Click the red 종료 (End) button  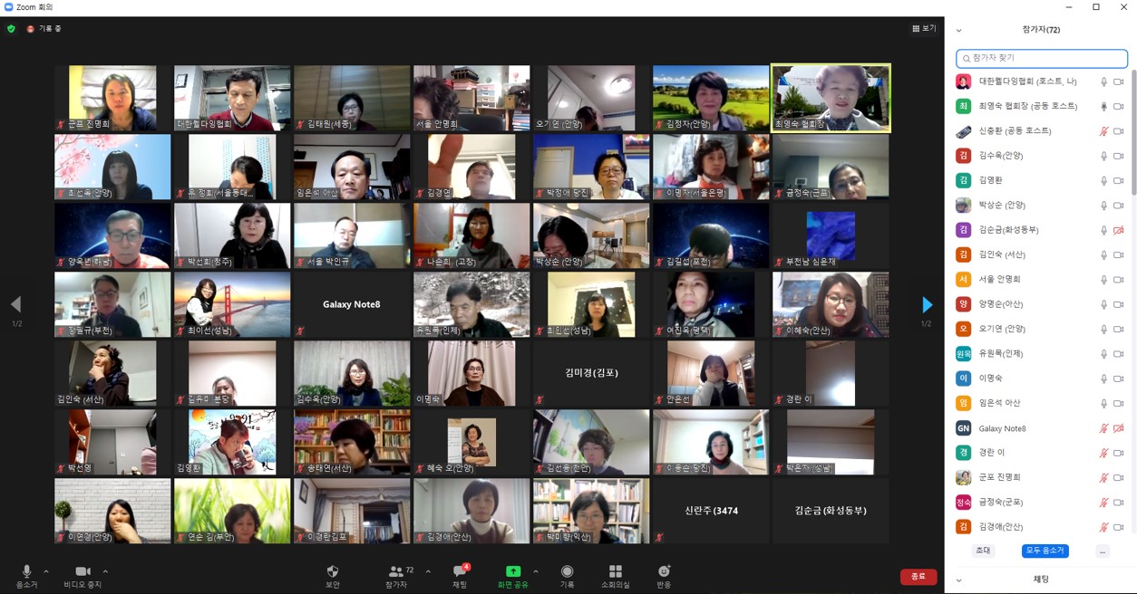[918, 577]
